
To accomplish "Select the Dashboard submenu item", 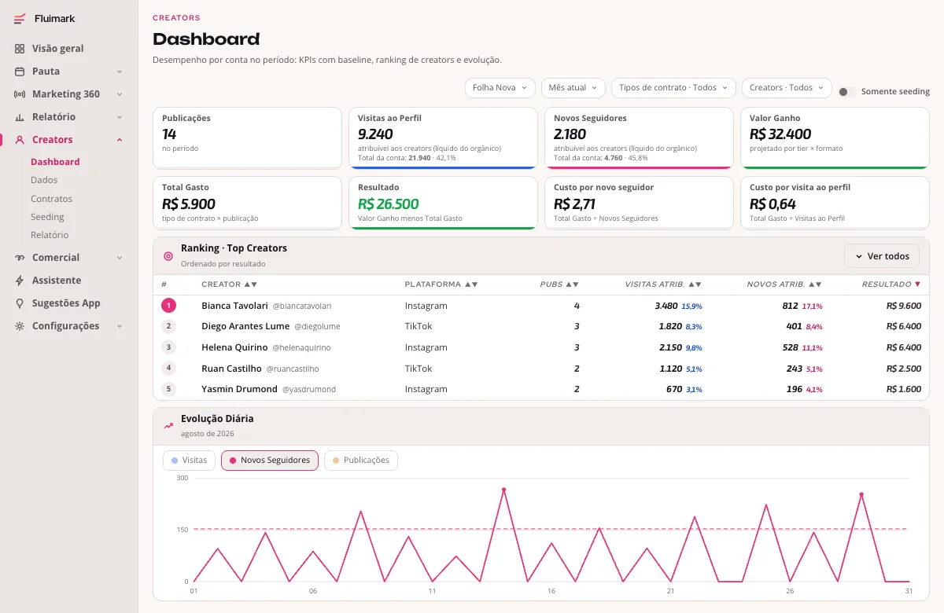I will (55, 162).
